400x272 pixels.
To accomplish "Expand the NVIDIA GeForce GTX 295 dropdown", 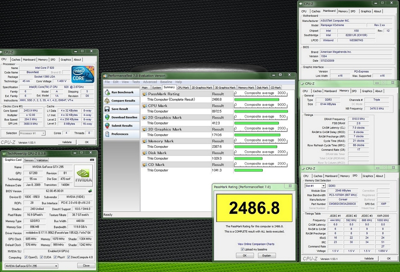I will coord(31,266).
